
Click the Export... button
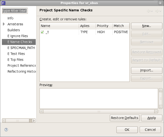[147, 78]
